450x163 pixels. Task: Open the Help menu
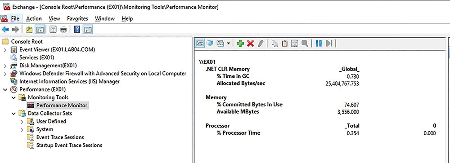[x=127, y=18]
